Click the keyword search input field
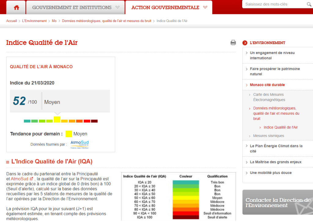This screenshot has width=313, height=222. [x=274, y=4]
